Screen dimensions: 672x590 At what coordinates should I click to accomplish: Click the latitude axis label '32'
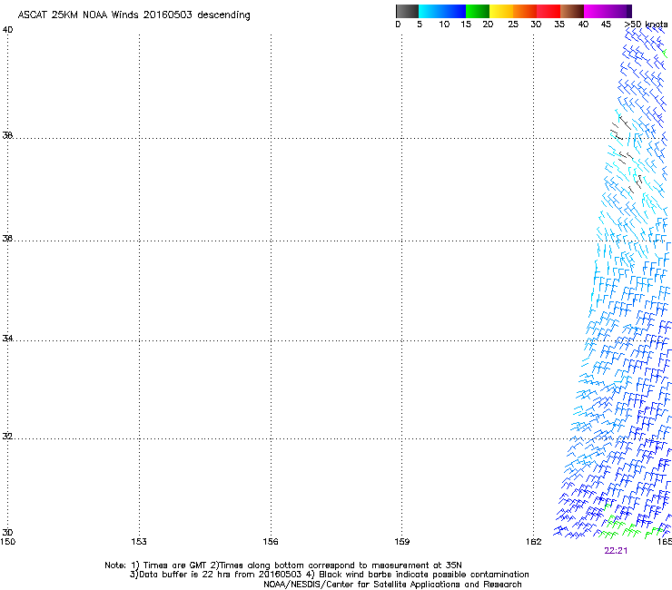click(7, 437)
